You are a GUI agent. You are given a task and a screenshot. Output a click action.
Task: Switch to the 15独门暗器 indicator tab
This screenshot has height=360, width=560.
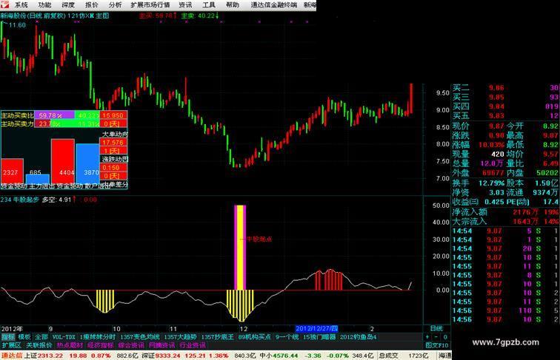319,337
